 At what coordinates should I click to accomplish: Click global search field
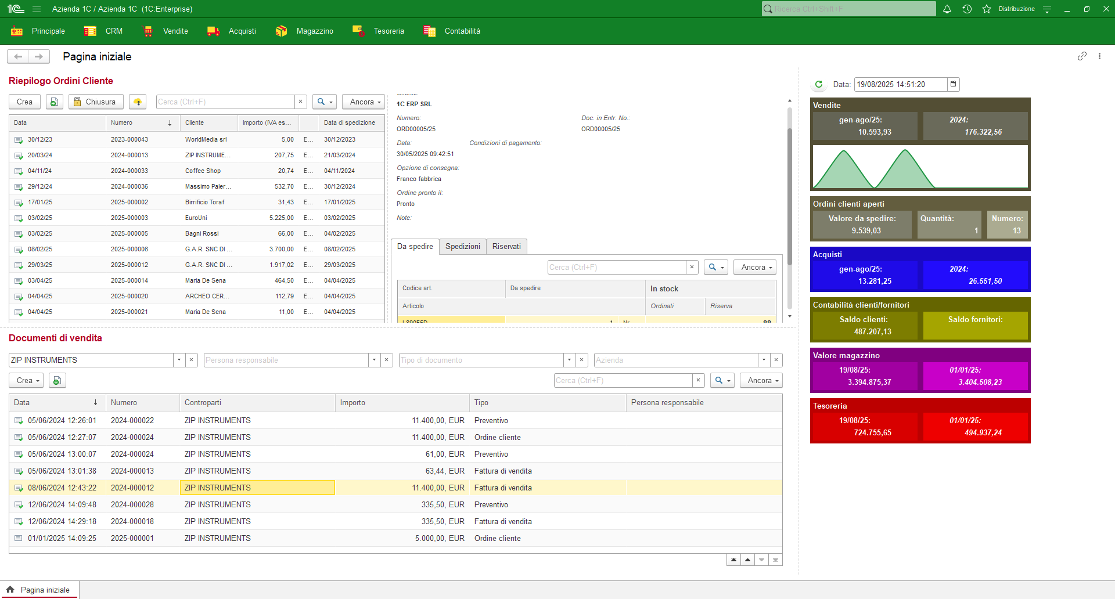click(848, 9)
